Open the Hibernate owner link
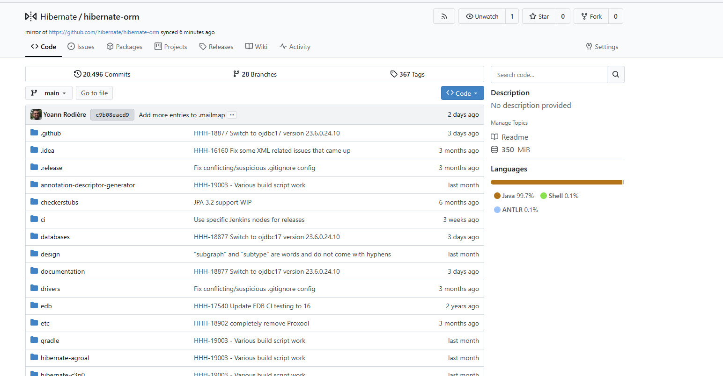723x376 pixels. (x=59, y=16)
